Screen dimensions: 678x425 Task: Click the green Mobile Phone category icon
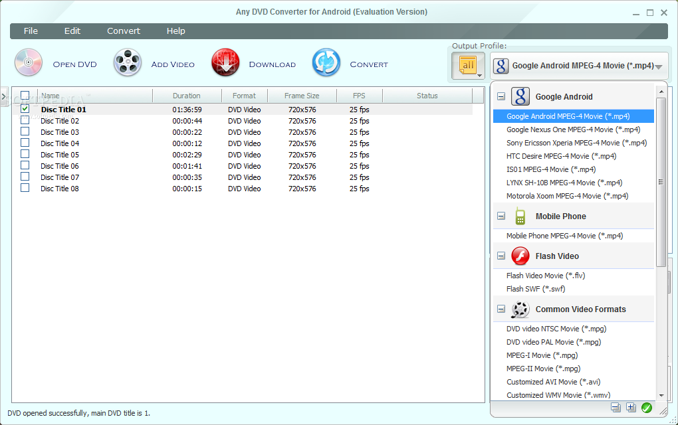[x=520, y=216]
